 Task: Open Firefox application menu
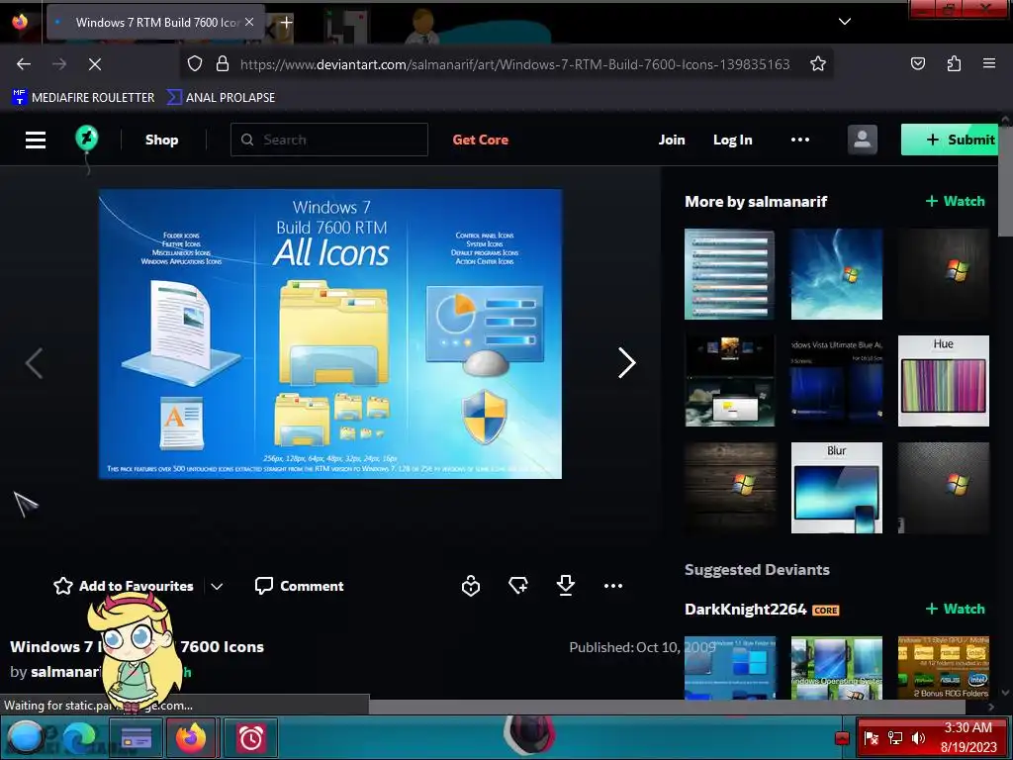pyautogui.click(x=989, y=63)
